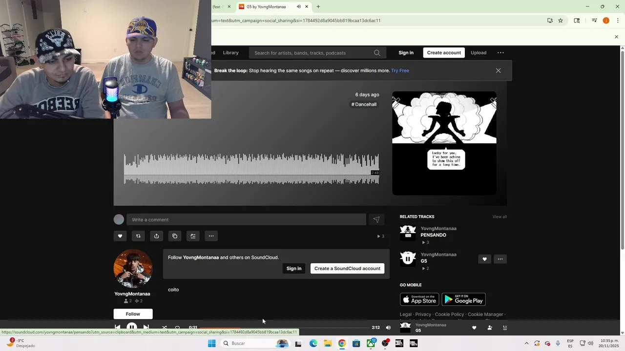This screenshot has width=625, height=351.
Task: Open Microsoft Edge from the taskbar
Action: coord(313,343)
